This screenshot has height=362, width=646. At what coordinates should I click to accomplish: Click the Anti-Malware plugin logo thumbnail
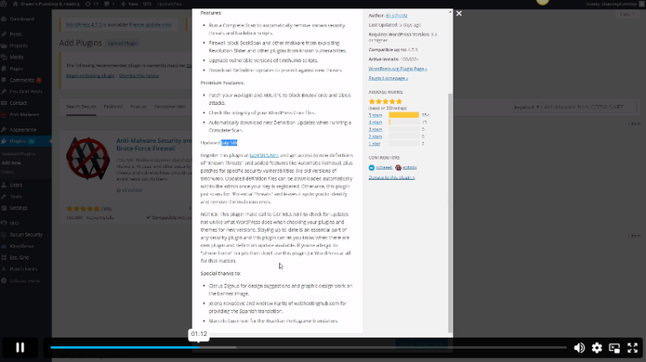tap(87, 159)
